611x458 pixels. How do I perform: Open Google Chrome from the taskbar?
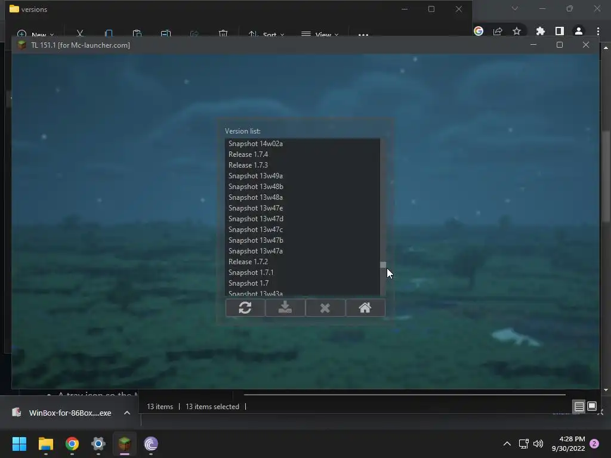click(72, 444)
